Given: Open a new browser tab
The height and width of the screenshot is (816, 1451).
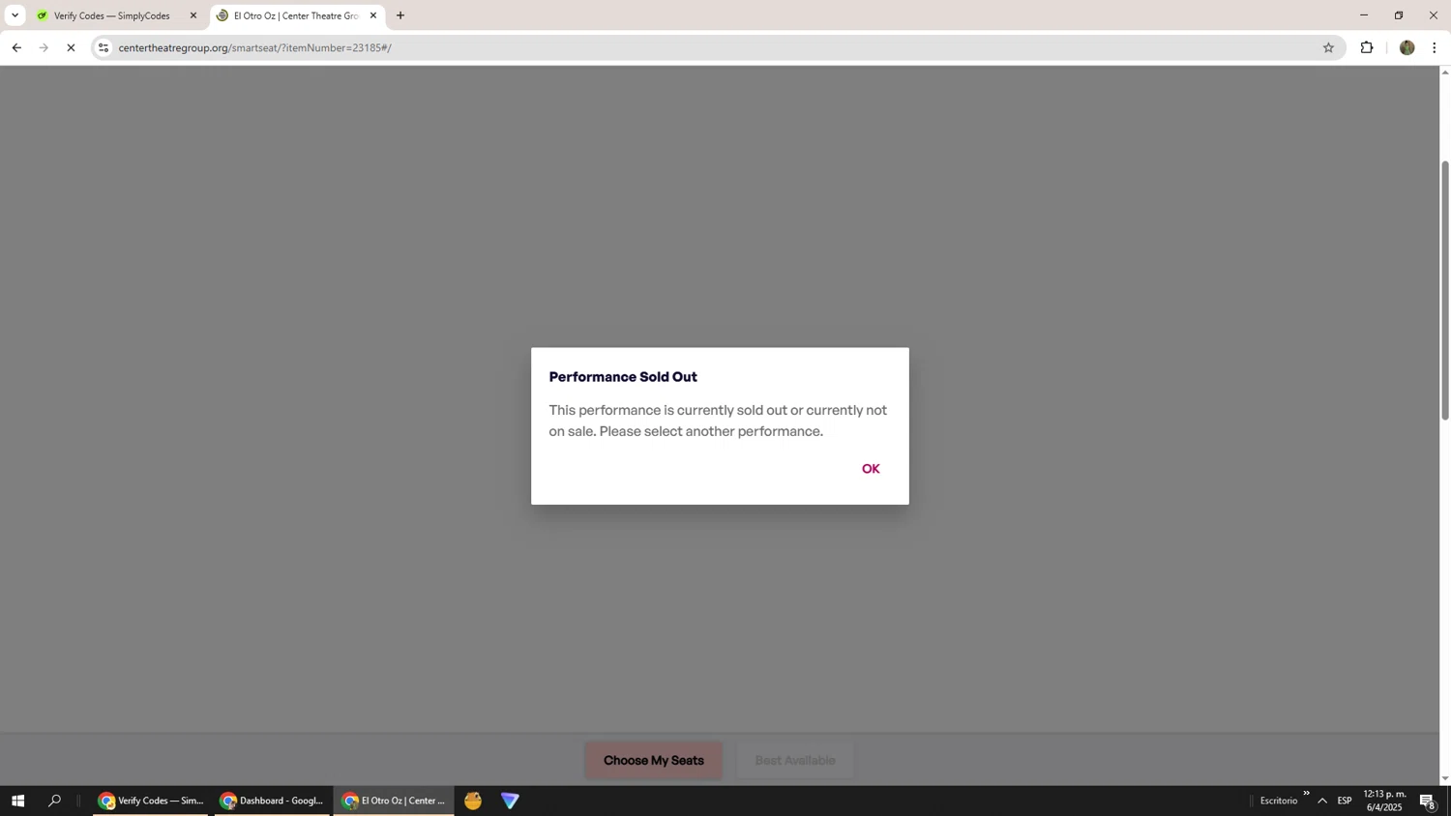Looking at the screenshot, I should (x=400, y=15).
